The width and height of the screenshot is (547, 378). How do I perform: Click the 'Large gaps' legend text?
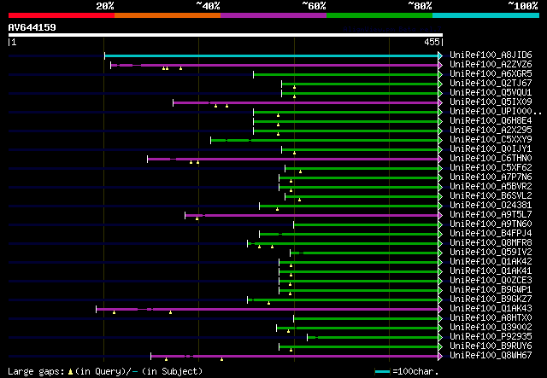[x=36, y=371]
